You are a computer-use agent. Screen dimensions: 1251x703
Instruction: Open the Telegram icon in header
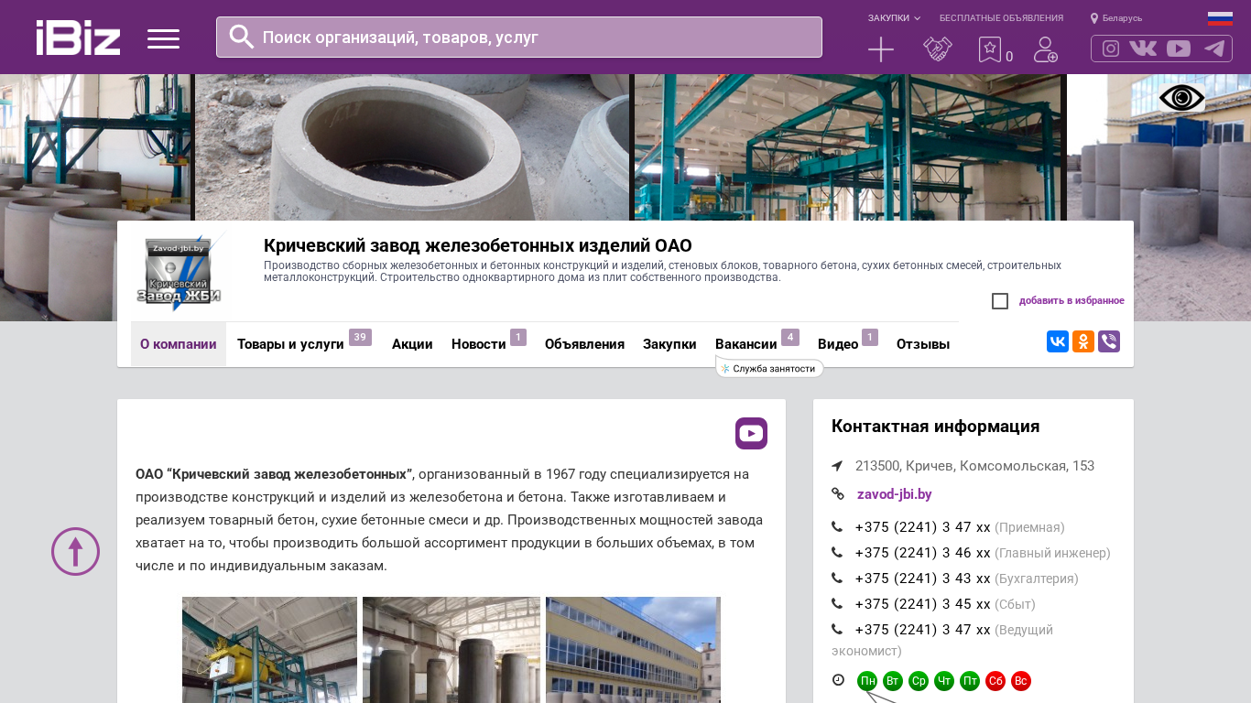[x=1214, y=49]
